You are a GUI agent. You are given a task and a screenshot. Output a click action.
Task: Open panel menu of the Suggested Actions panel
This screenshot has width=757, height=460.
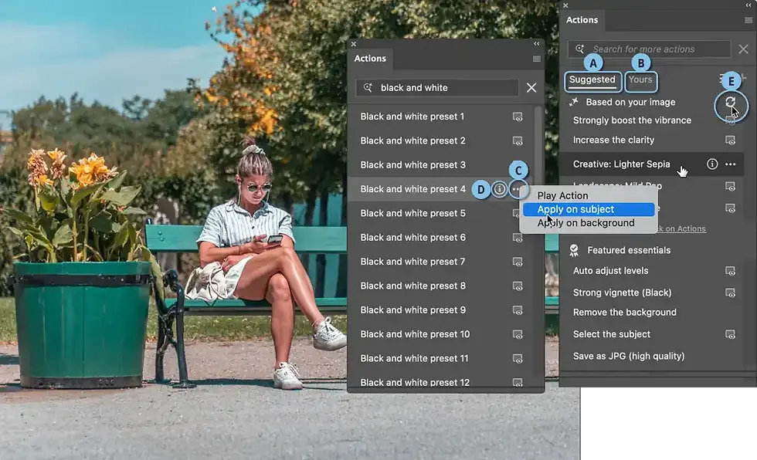[x=749, y=20]
